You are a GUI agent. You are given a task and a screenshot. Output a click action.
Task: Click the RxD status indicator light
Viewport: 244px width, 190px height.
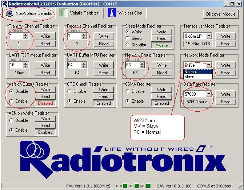point(148,186)
